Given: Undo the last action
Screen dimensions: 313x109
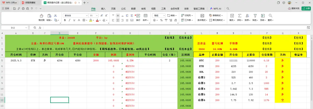Looking at the screenshot, I should click(x=32, y=8).
